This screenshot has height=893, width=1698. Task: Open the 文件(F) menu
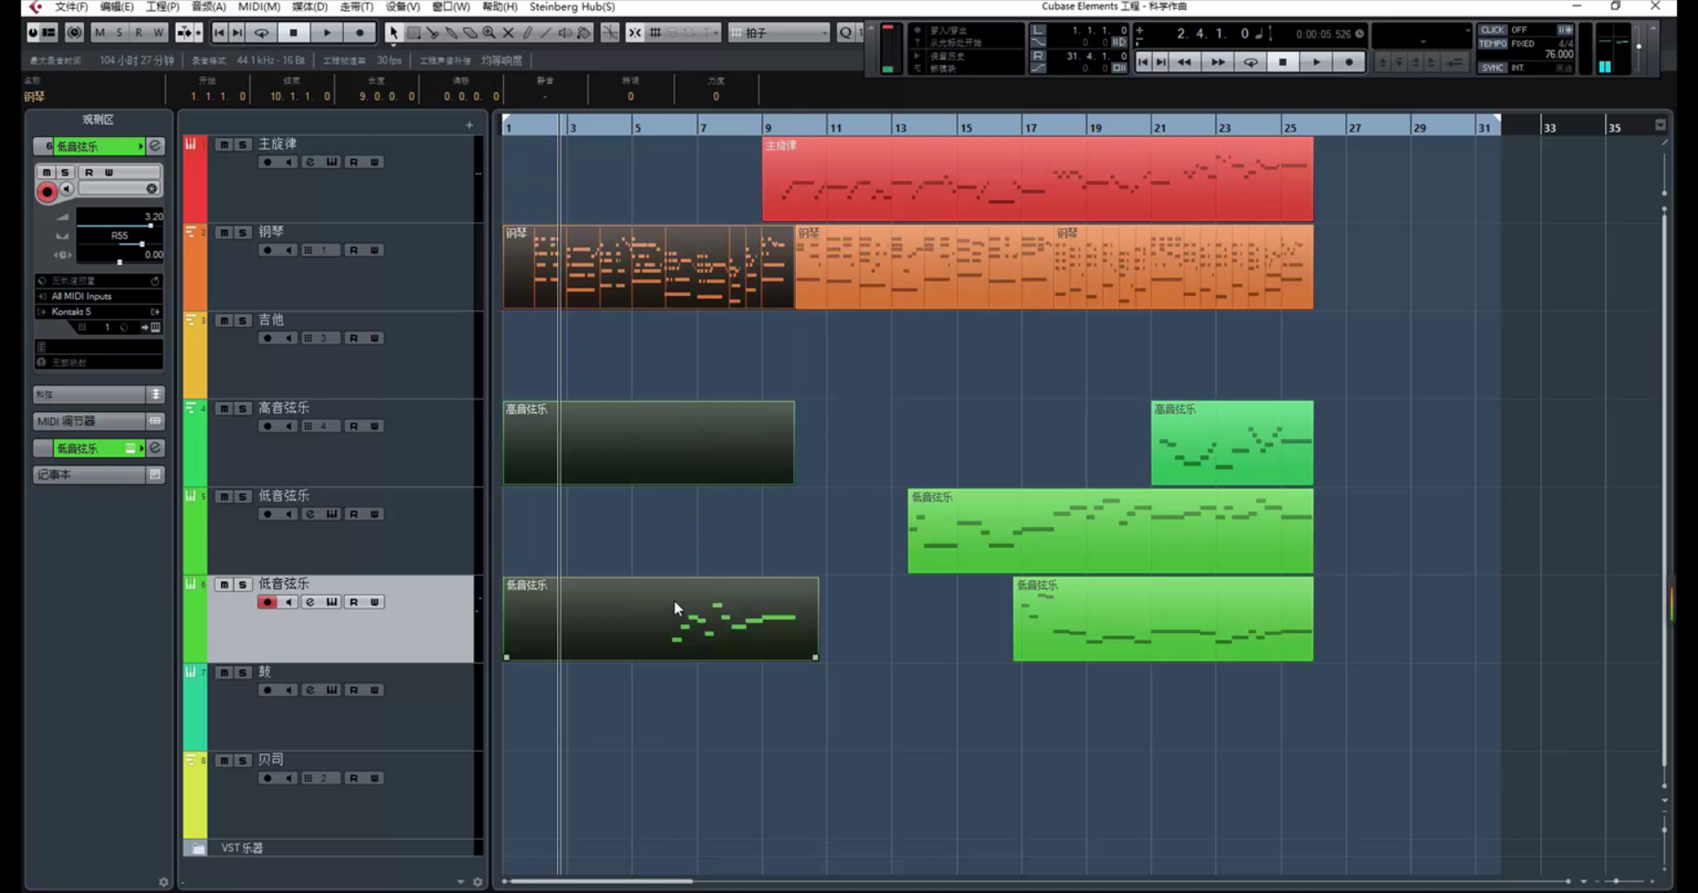click(71, 7)
